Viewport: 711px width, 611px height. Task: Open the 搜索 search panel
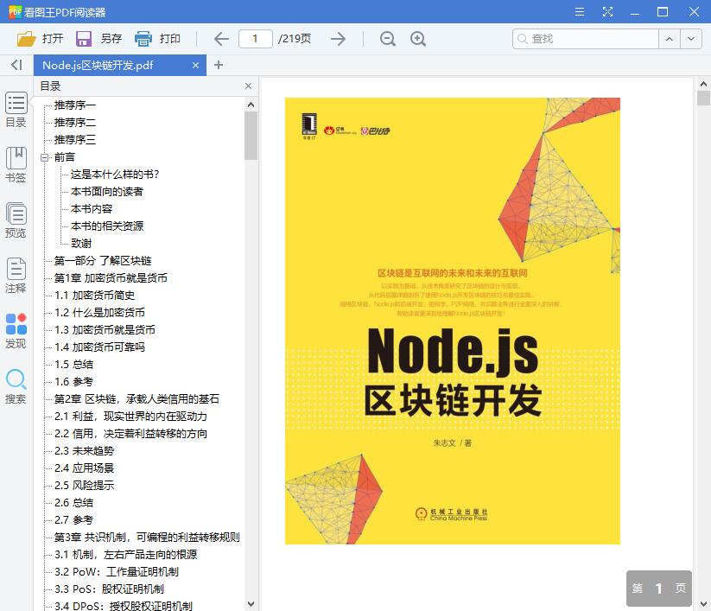[16, 386]
